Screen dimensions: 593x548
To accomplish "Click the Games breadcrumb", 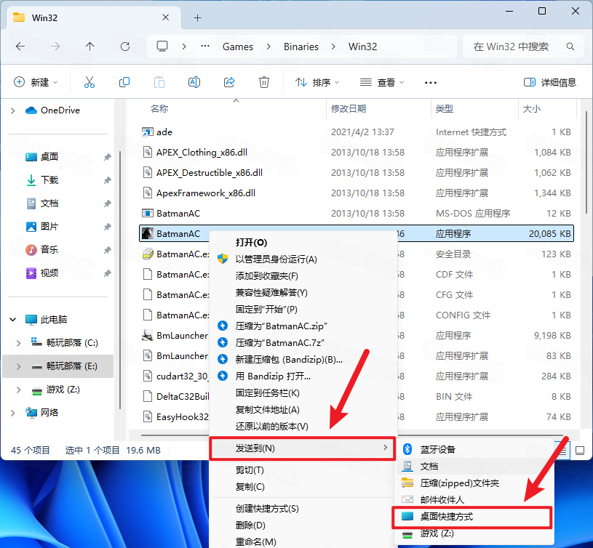I will click(237, 47).
